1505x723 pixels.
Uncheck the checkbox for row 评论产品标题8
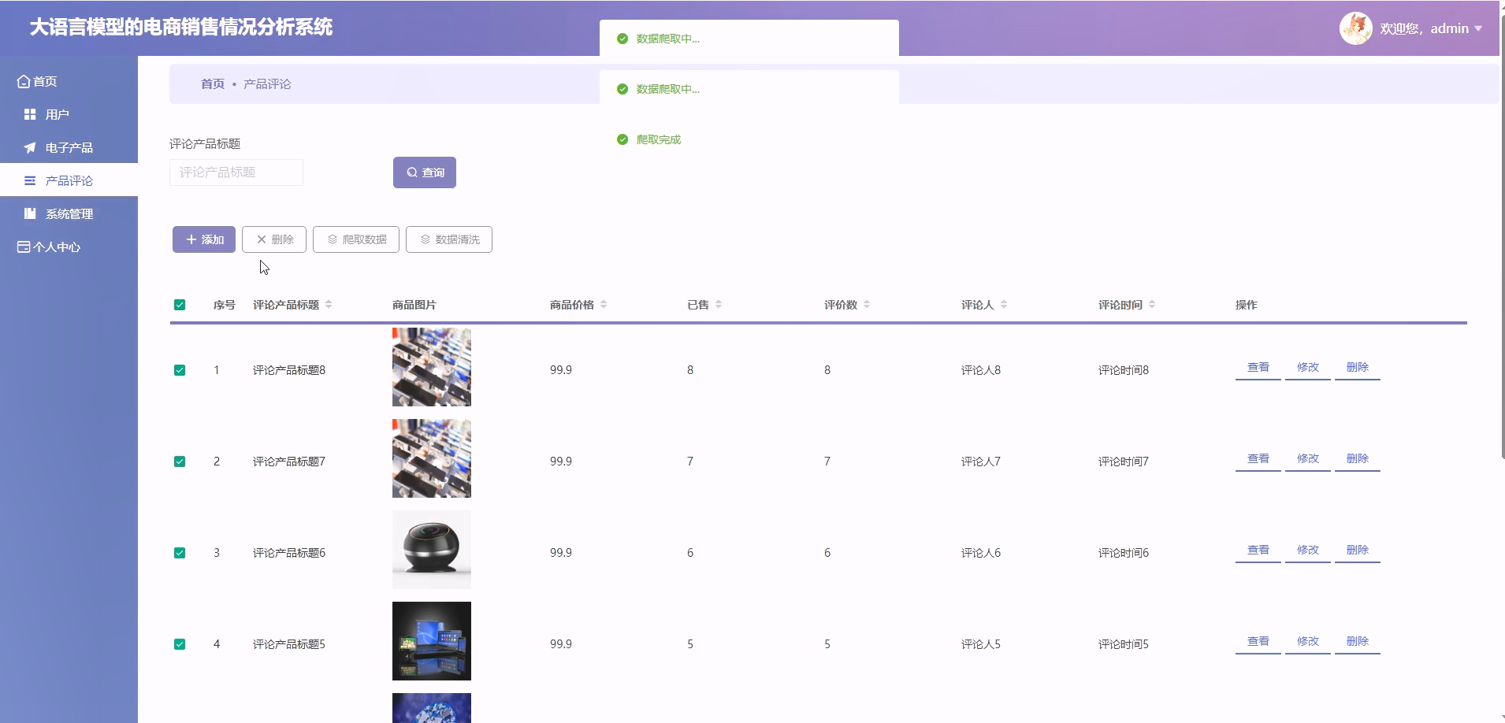(x=180, y=370)
